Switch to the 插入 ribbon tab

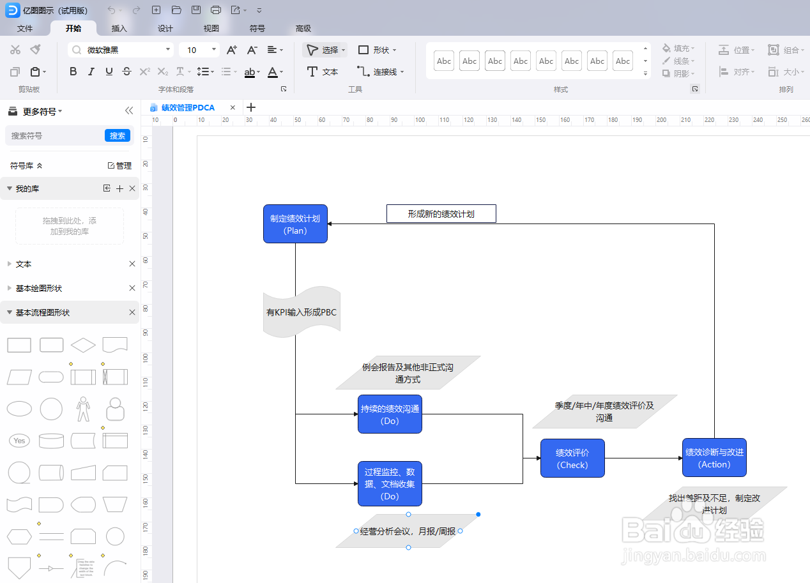point(119,28)
